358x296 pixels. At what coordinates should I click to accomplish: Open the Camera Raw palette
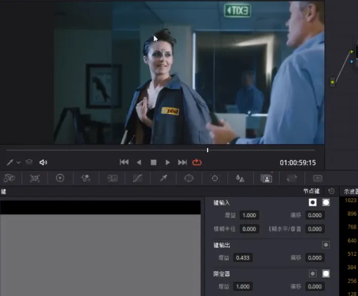click(9, 178)
